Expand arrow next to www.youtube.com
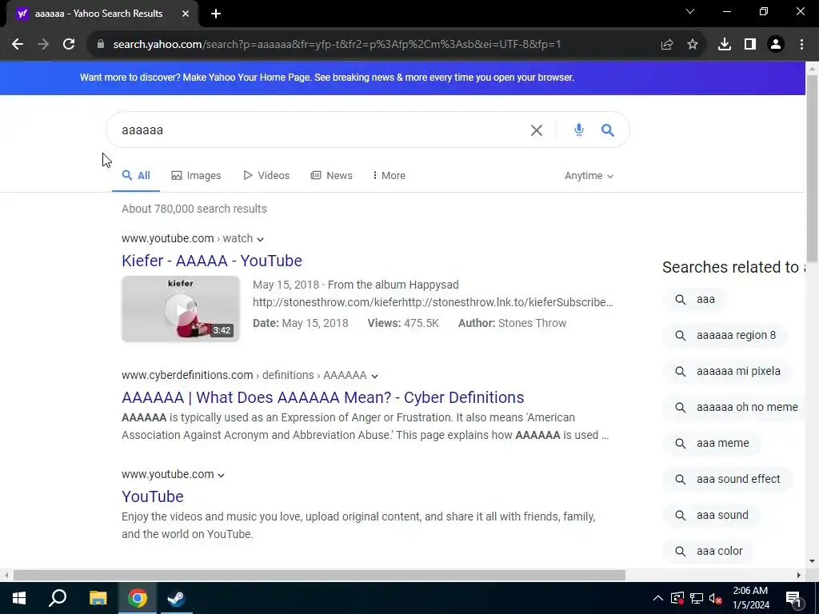This screenshot has width=819, height=614. pyautogui.click(x=221, y=475)
